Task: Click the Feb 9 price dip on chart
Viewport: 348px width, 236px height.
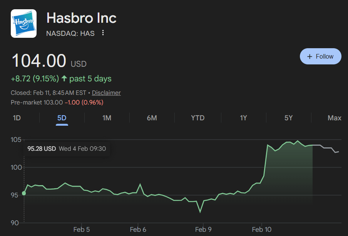Action: tap(200, 212)
